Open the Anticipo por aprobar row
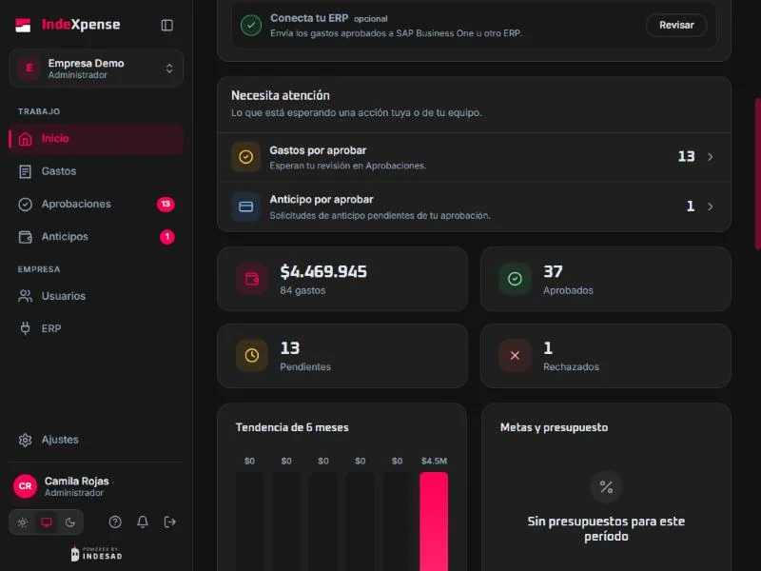 click(474, 207)
